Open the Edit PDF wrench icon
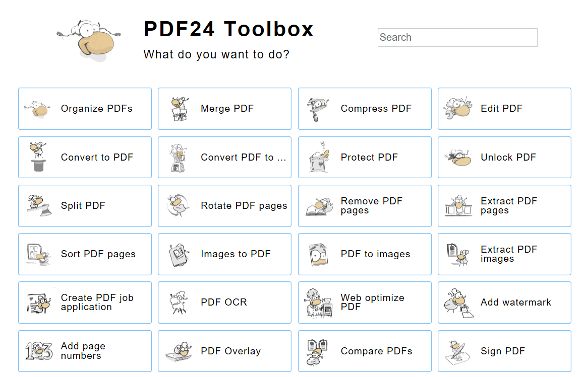 point(458,108)
